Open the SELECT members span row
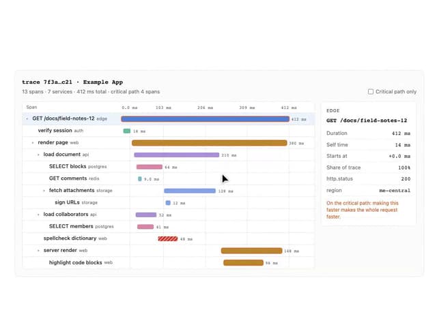This screenshot has width=437, height=327. pyautogui.click(x=169, y=227)
